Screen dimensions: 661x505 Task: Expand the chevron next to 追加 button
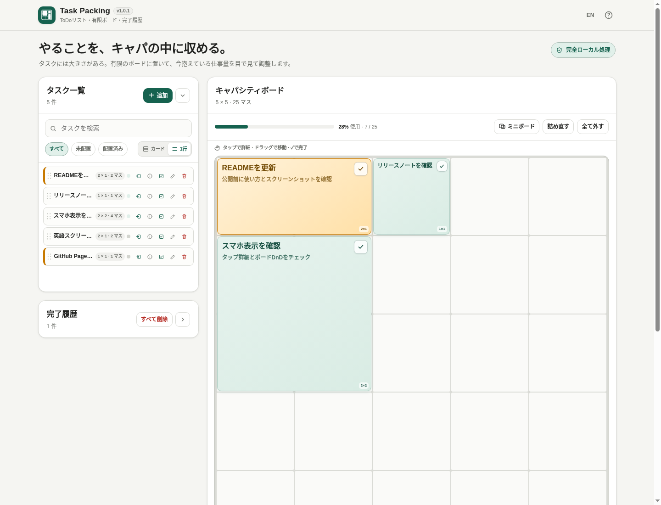pyautogui.click(x=183, y=95)
